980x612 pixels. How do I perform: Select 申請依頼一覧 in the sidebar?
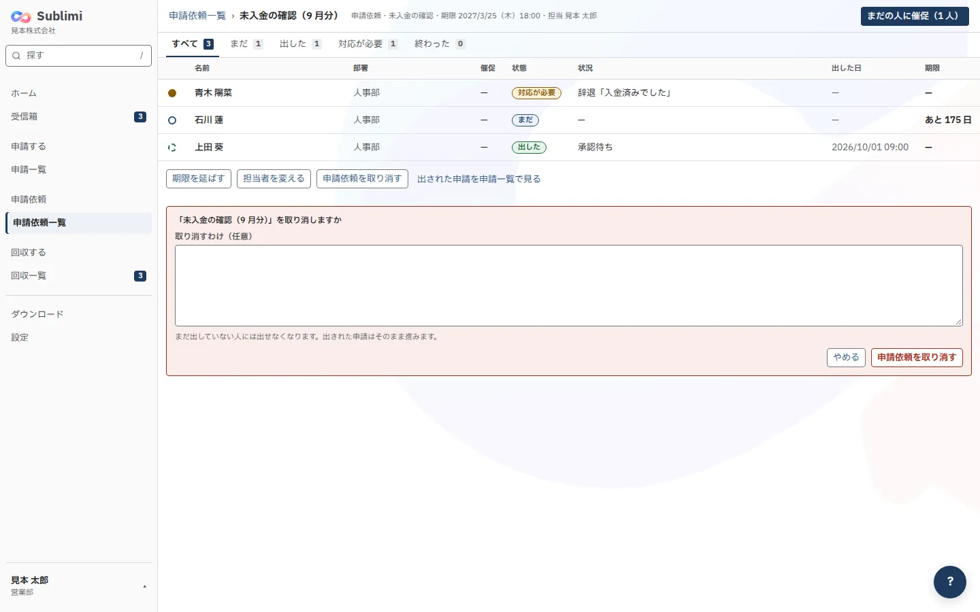click(78, 223)
